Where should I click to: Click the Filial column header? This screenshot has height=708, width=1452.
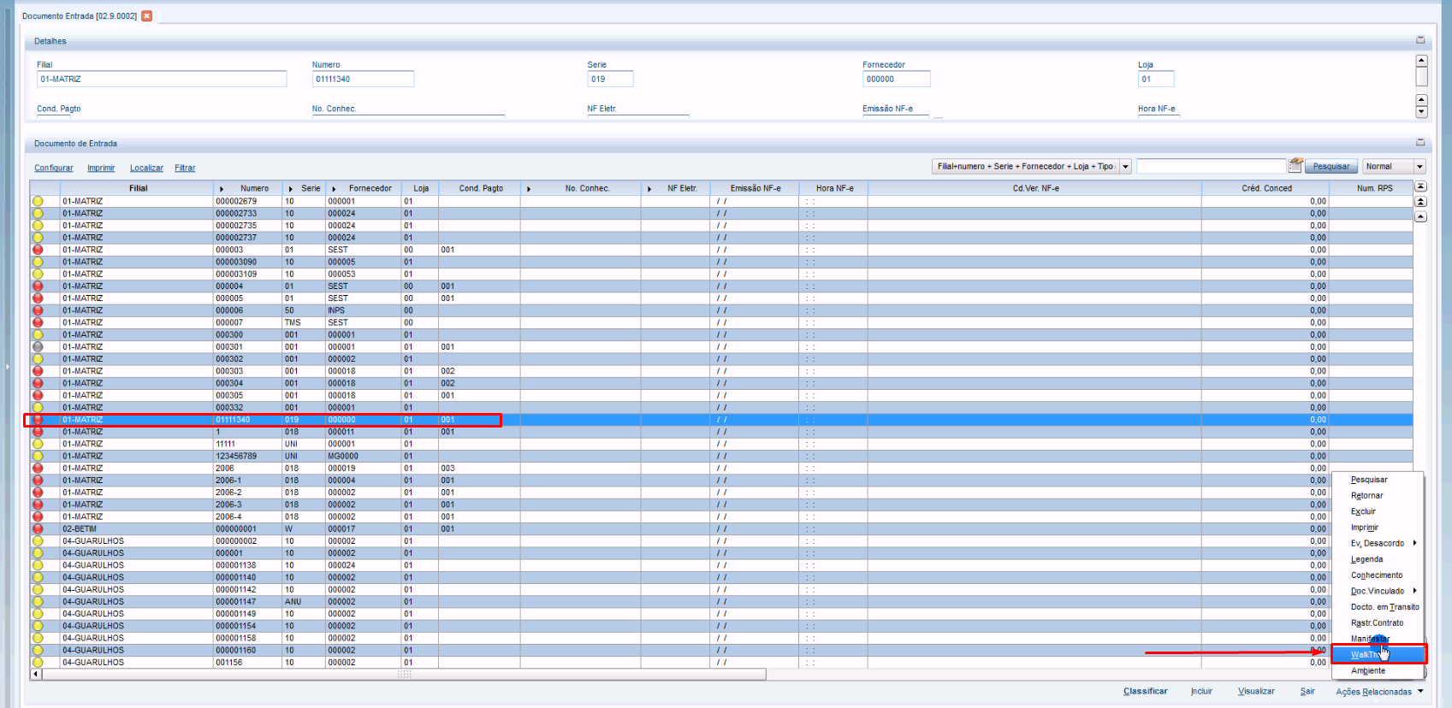138,188
